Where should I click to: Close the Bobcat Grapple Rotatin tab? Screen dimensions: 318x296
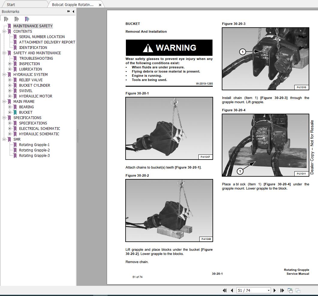click(100, 5)
